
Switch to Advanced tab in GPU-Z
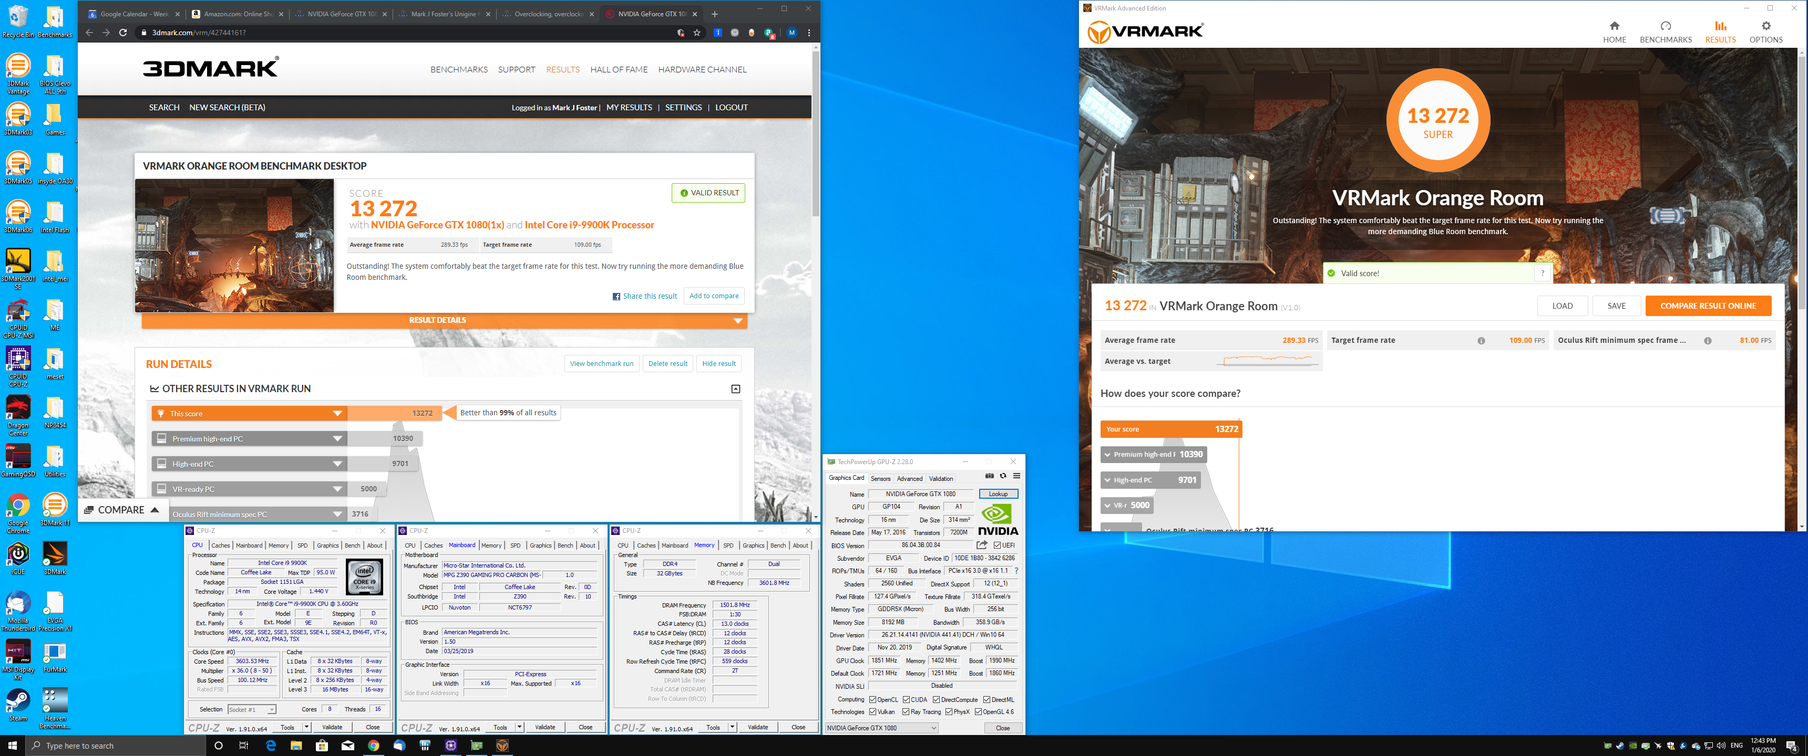910,479
